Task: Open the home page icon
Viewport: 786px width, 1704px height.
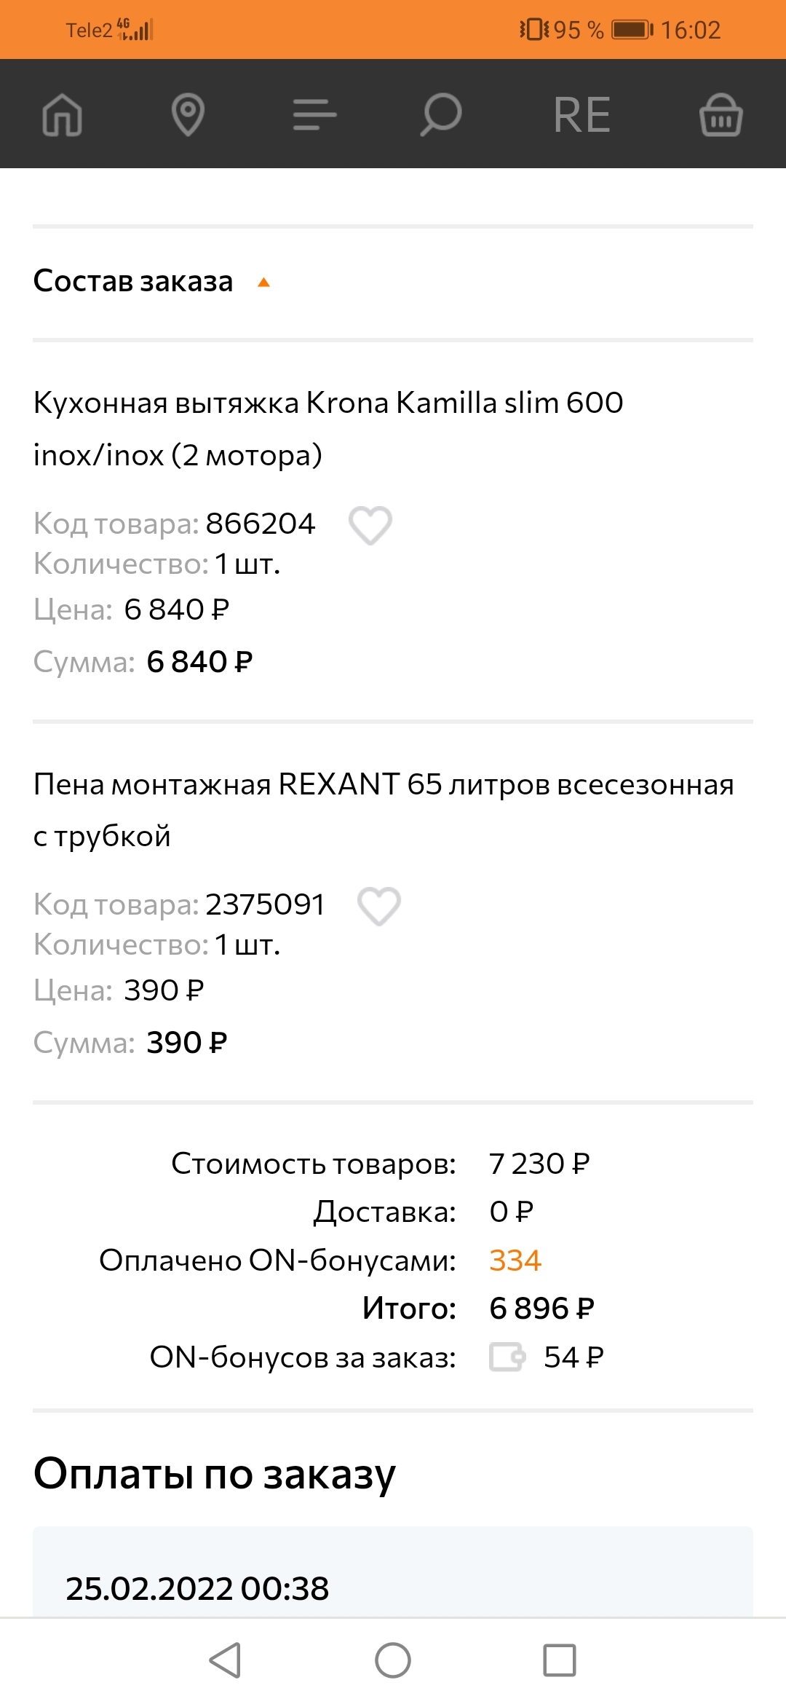Action: click(x=63, y=115)
